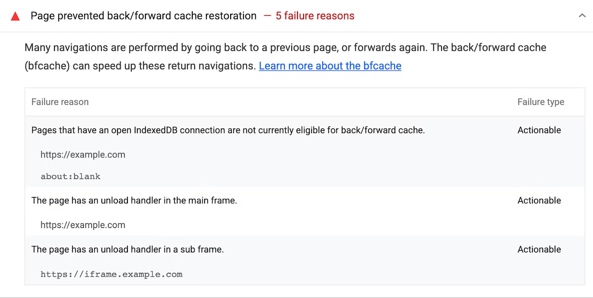Click the https://iframe.example.com frame URL
The height and width of the screenshot is (298, 593).
click(111, 274)
